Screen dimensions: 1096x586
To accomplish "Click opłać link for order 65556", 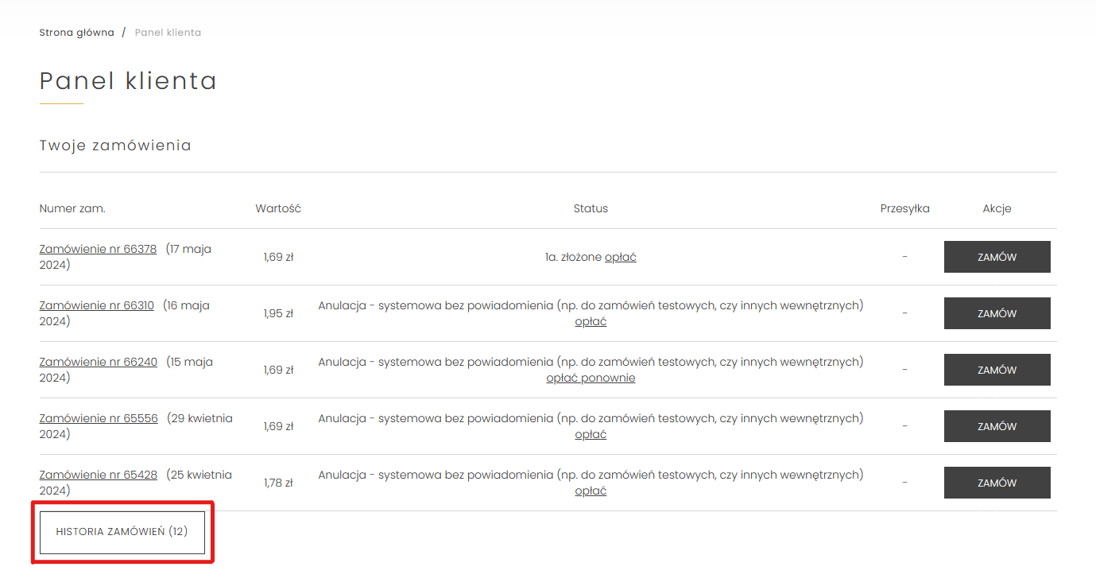I will click(591, 434).
